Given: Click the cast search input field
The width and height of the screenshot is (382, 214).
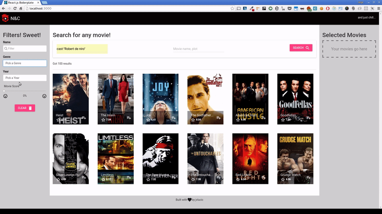Looking at the screenshot, I should point(82,49).
